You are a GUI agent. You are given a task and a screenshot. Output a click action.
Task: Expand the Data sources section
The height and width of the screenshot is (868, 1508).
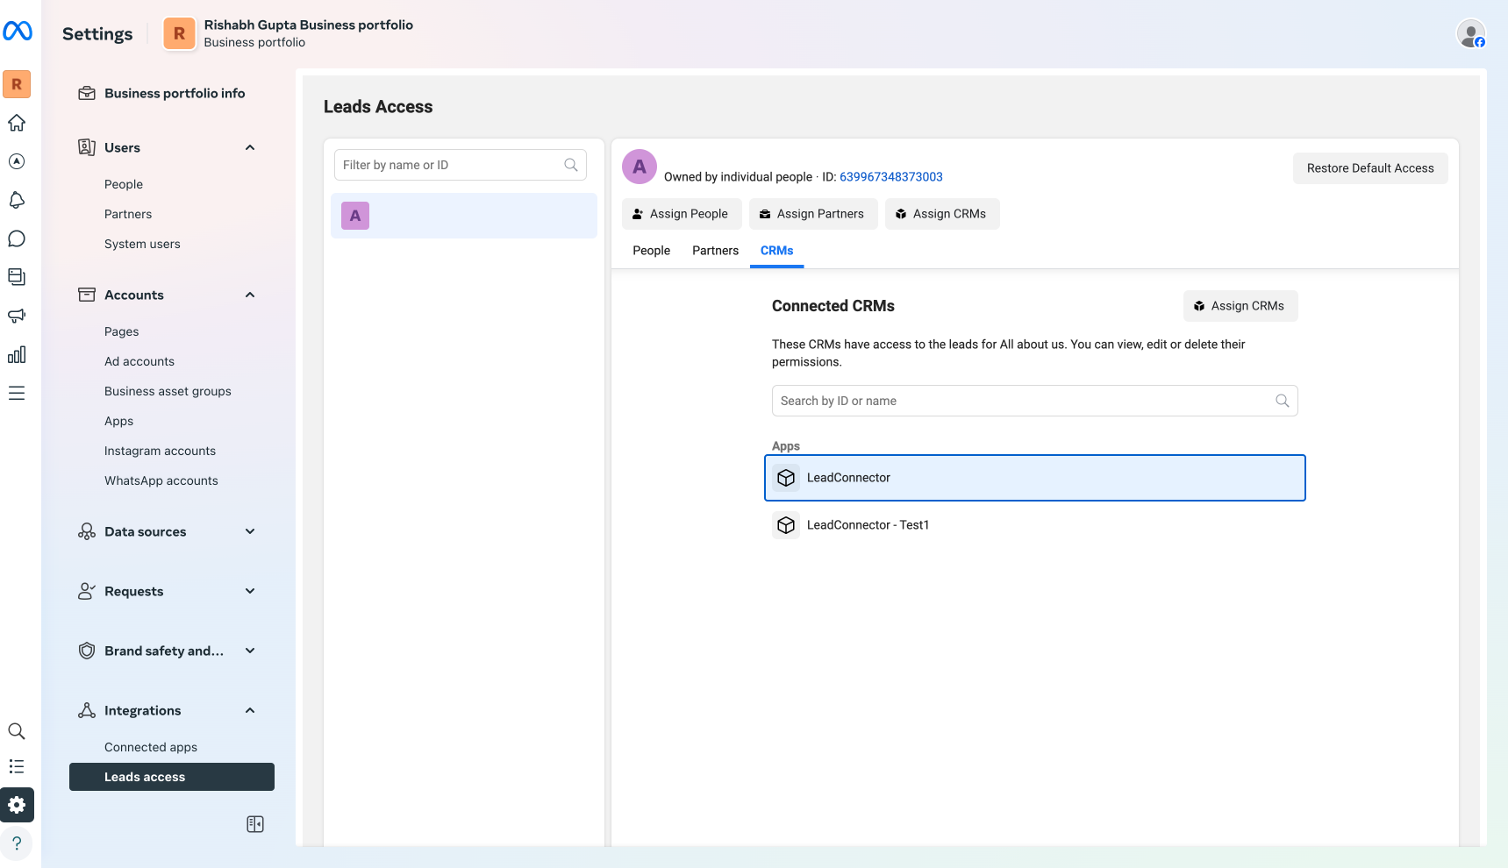click(250, 531)
